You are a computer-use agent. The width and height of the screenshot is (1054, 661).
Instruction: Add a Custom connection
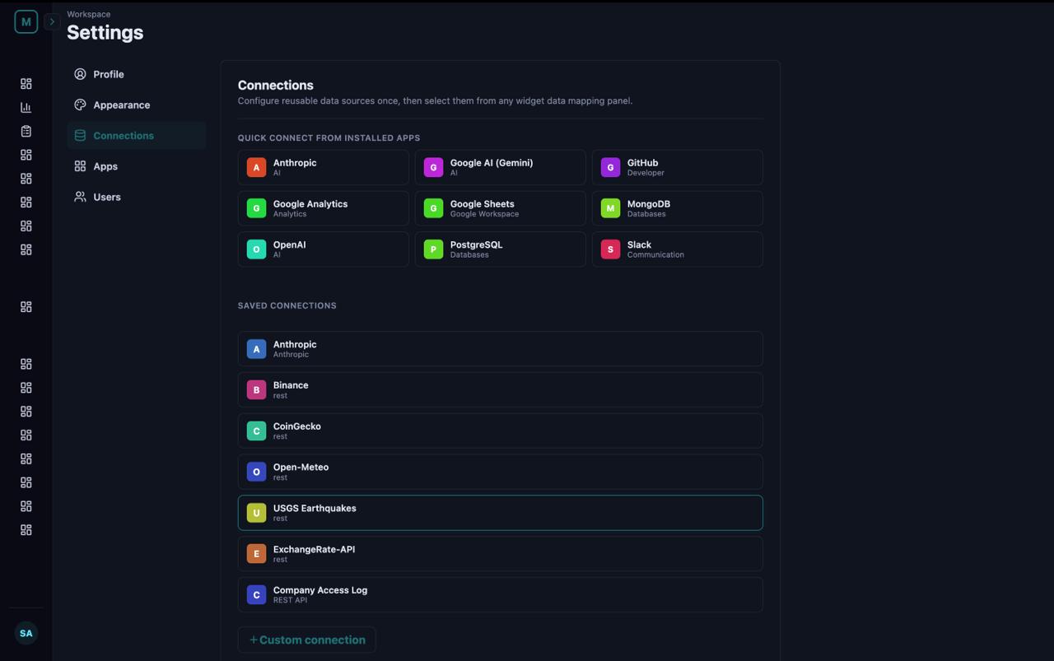(x=306, y=640)
